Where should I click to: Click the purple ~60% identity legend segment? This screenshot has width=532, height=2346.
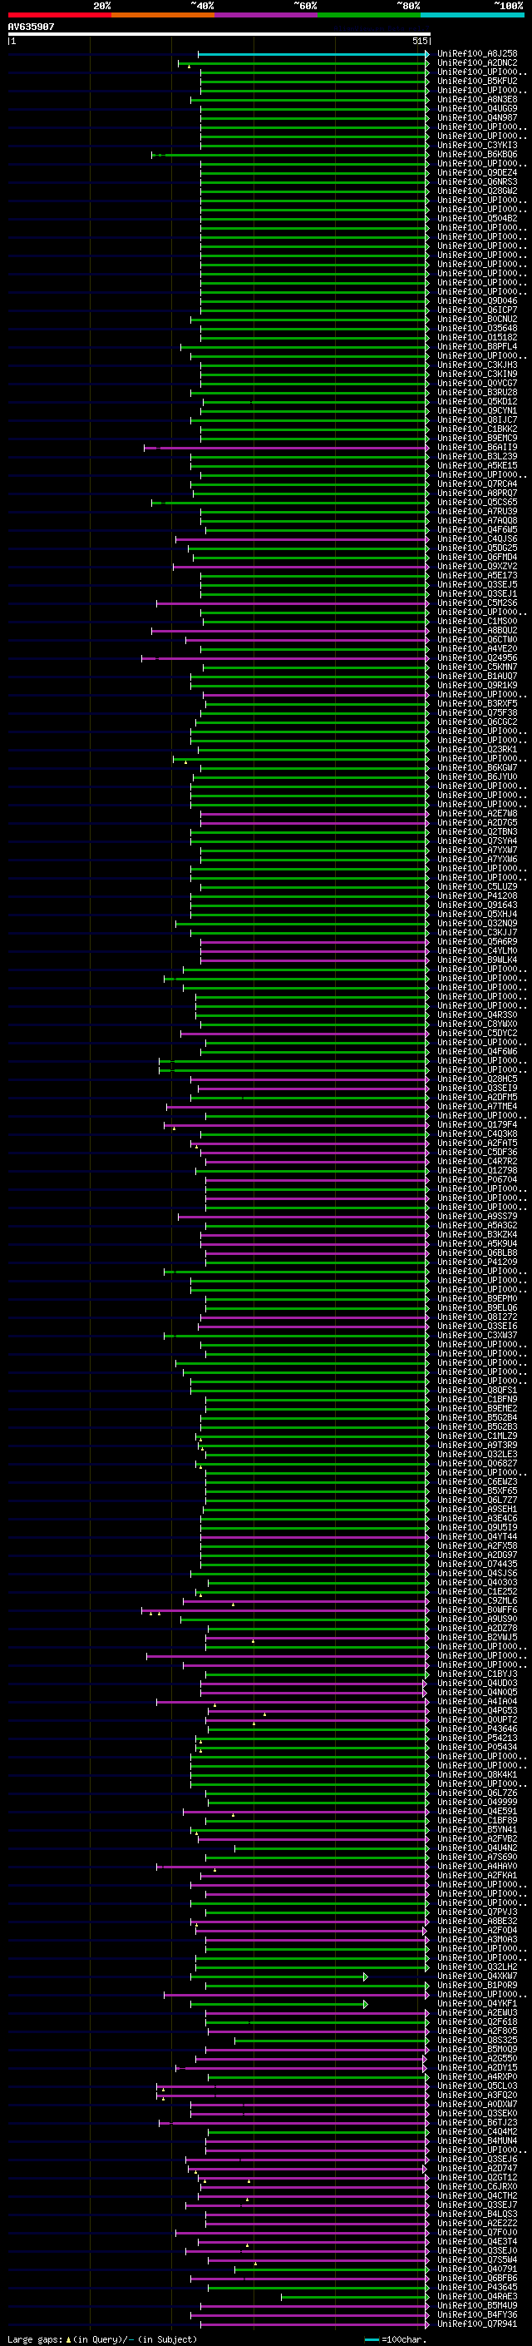coord(267,16)
